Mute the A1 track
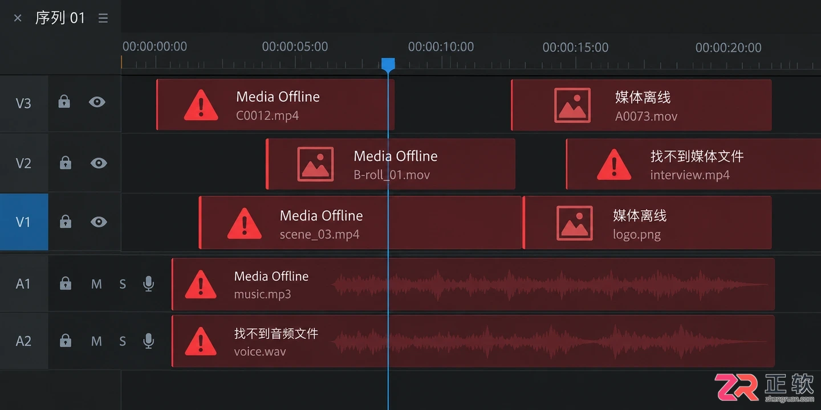This screenshot has height=410, width=821. point(96,284)
